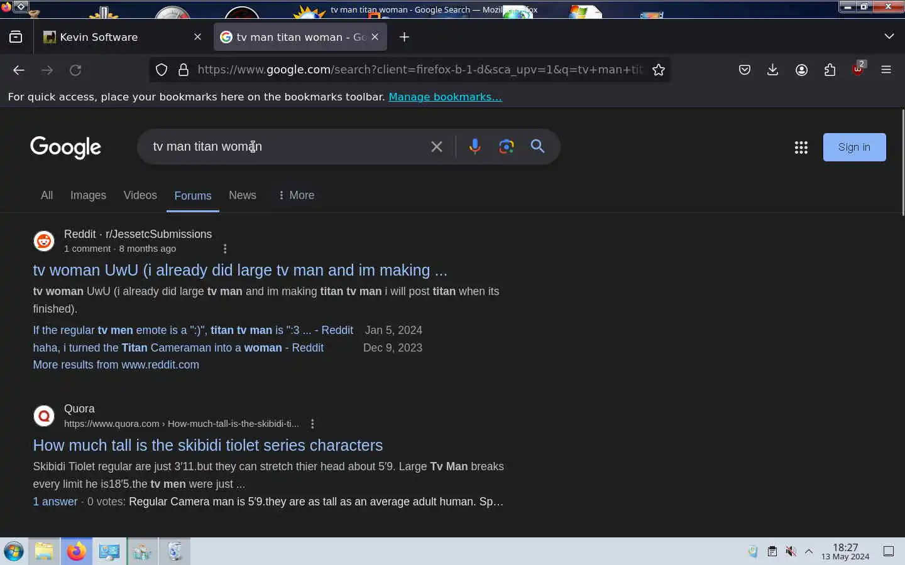This screenshot has width=905, height=565.
Task: Open Firefox account icon
Action: pos(801,70)
